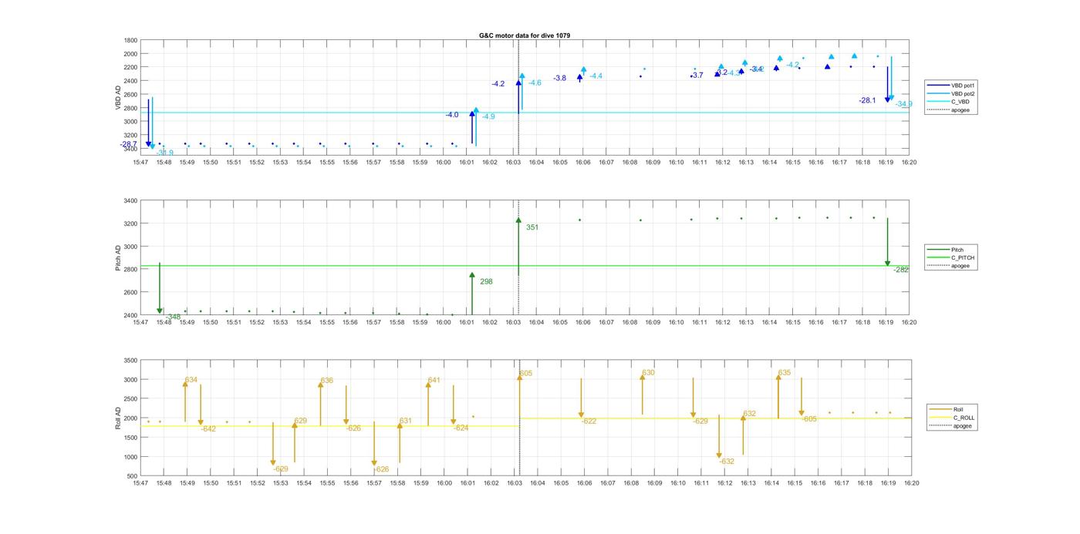The width and height of the screenshot is (1080, 534).
Task: Click the roll value label '-632'
Action: click(x=726, y=462)
